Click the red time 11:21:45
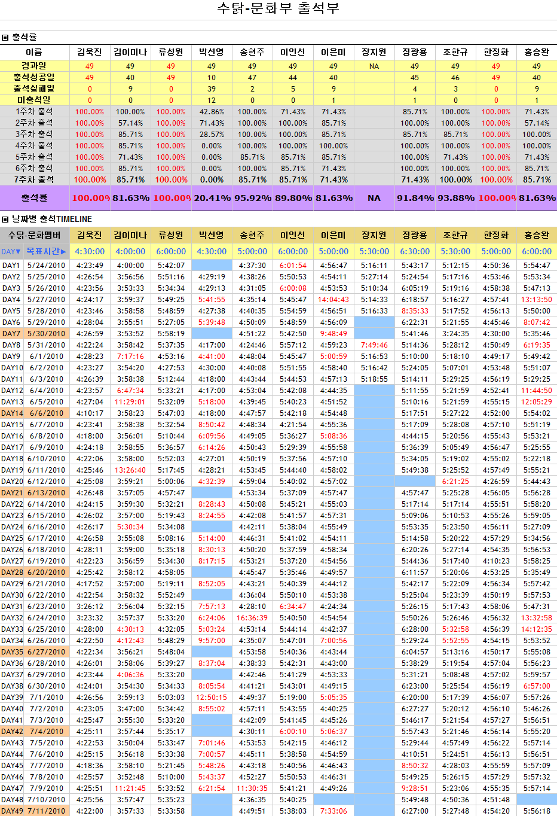 coord(130,788)
